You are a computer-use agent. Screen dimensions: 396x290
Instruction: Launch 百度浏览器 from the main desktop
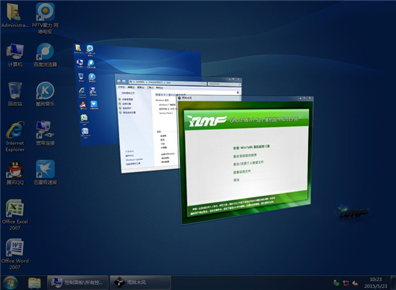[x=45, y=55]
